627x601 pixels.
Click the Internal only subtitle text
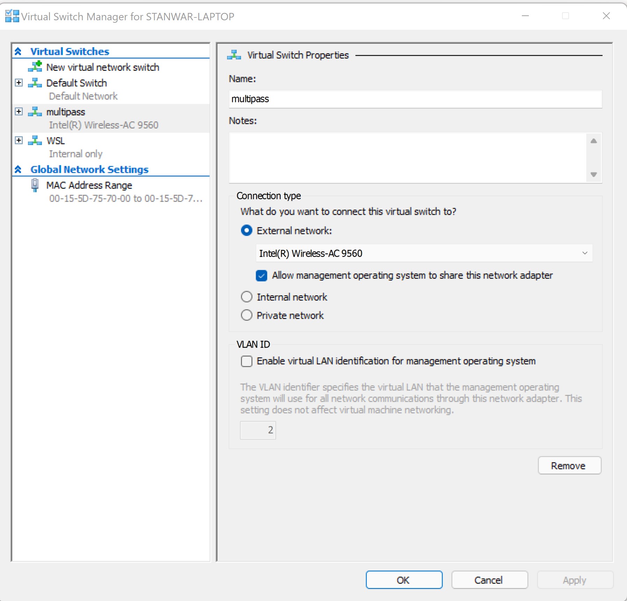point(76,154)
